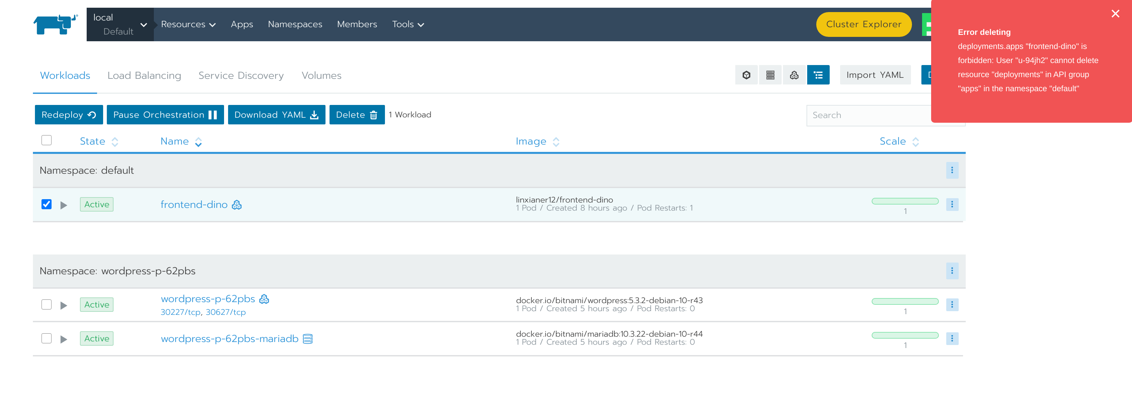Switch to the Load Balancing tab
This screenshot has height=399, width=1132.
144,75
